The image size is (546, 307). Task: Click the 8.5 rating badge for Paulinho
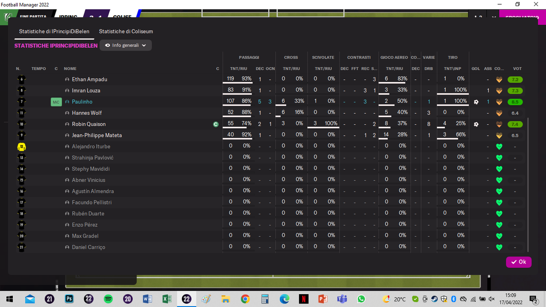[x=515, y=102]
